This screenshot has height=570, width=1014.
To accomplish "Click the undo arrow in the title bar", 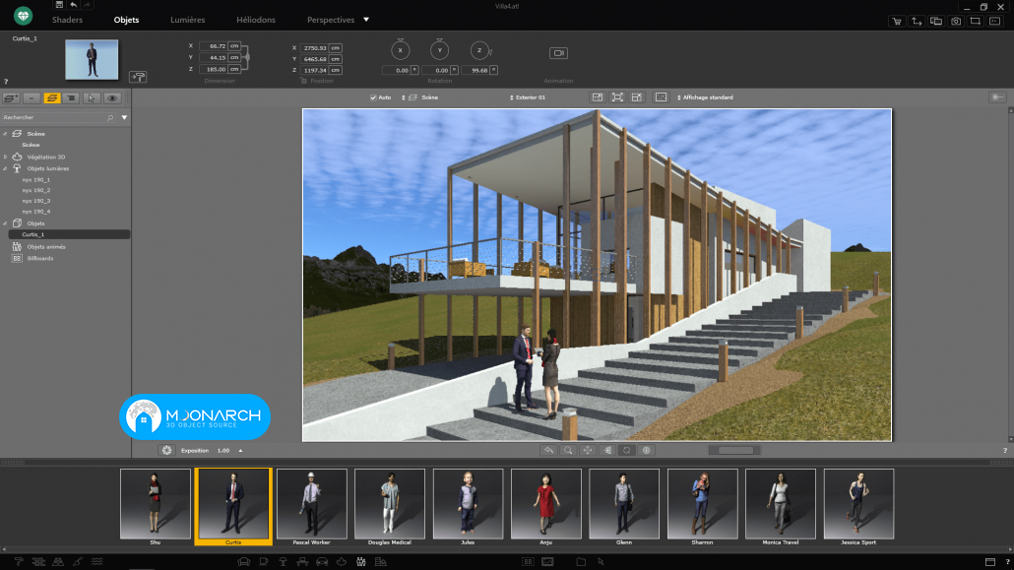I will pyautogui.click(x=73, y=5).
